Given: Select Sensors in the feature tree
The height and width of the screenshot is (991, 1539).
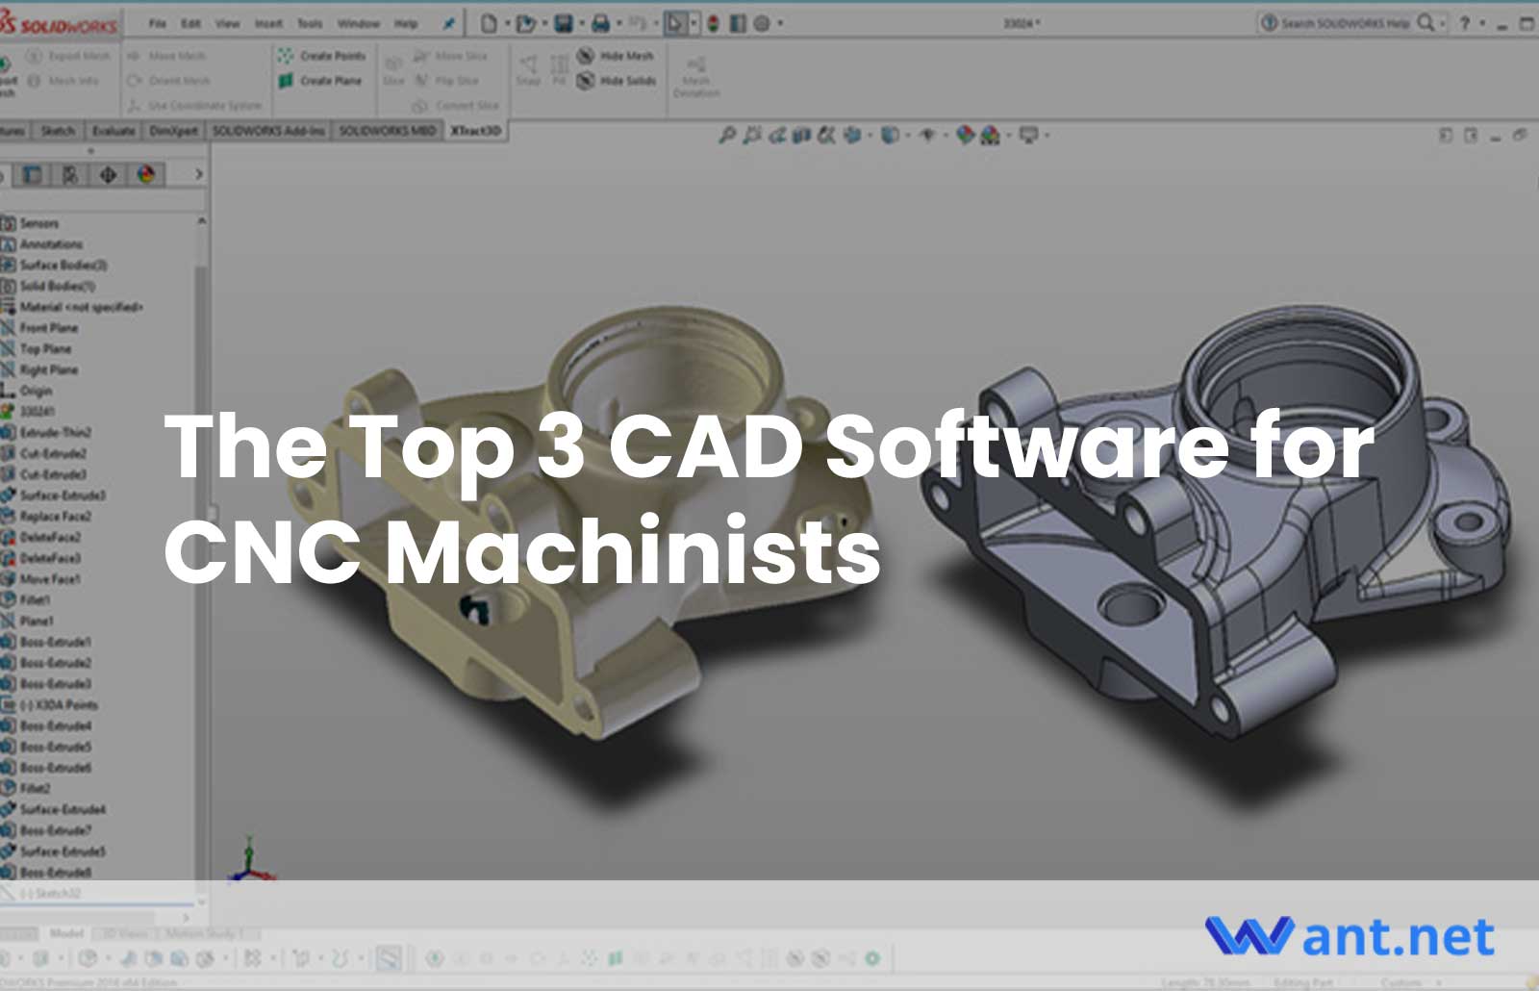Looking at the screenshot, I should point(38,223).
